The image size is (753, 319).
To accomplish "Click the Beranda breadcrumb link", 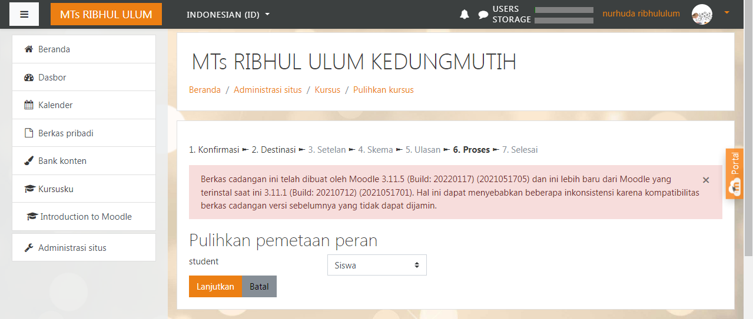I will [205, 90].
